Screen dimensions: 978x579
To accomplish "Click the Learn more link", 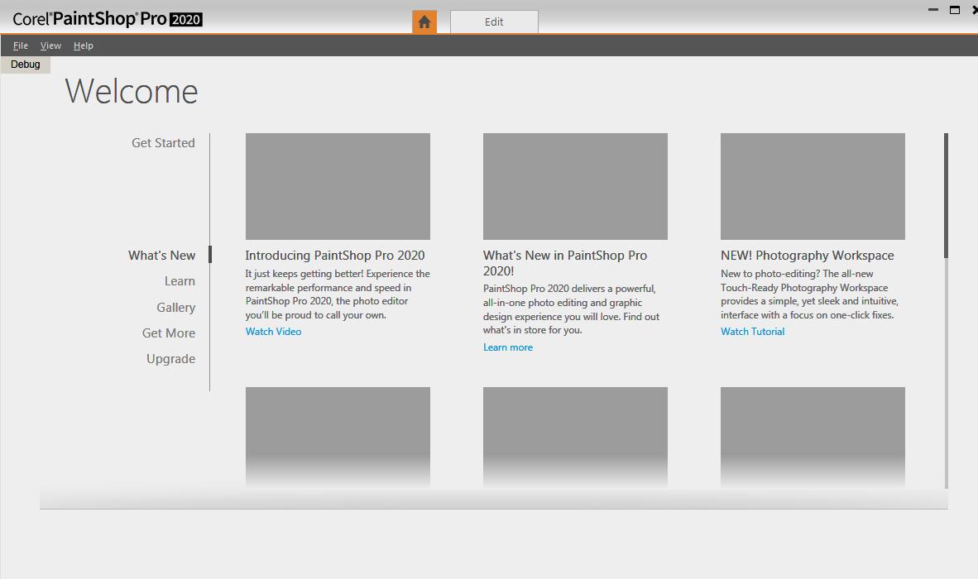I will click(x=508, y=347).
